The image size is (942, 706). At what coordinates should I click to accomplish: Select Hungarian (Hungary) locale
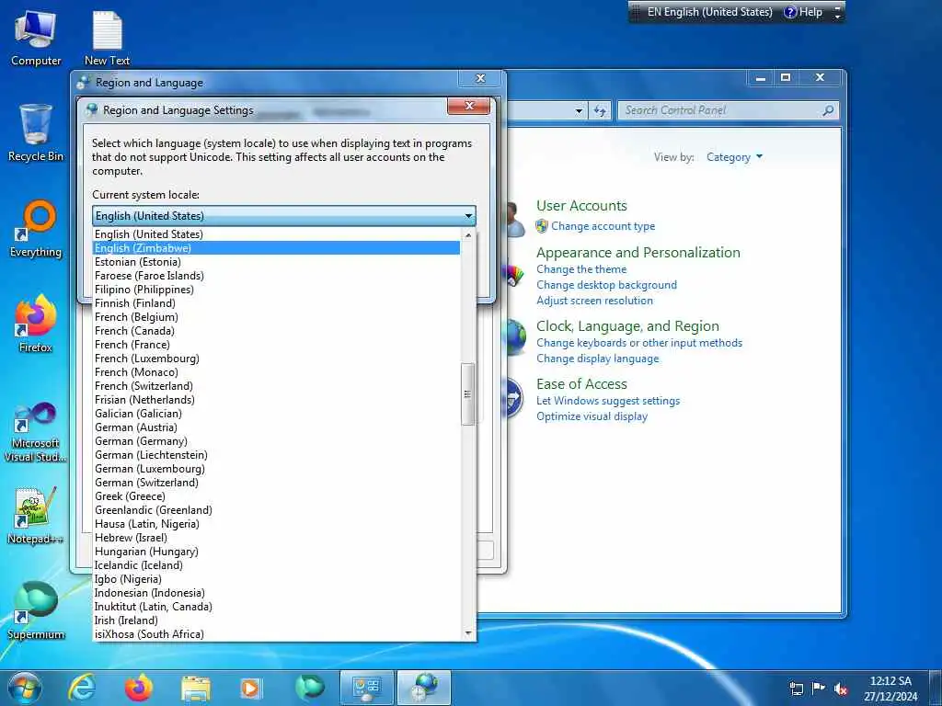coord(277,552)
